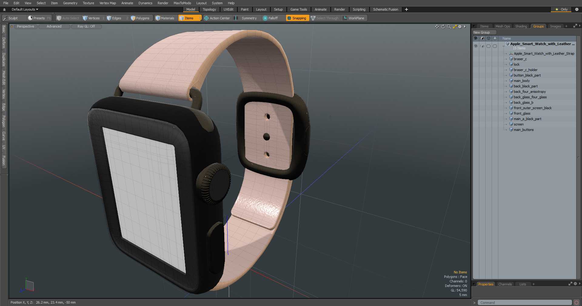Click the viewport zoom magnifier icon
The height and width of the screenshot is (306, 582).
449,27
